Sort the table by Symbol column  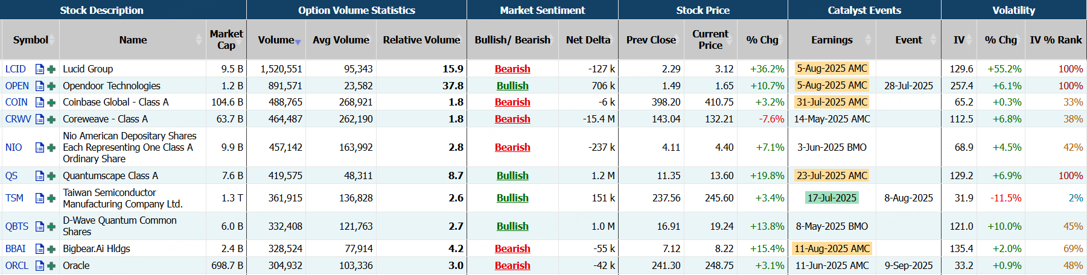pos(30,40)
